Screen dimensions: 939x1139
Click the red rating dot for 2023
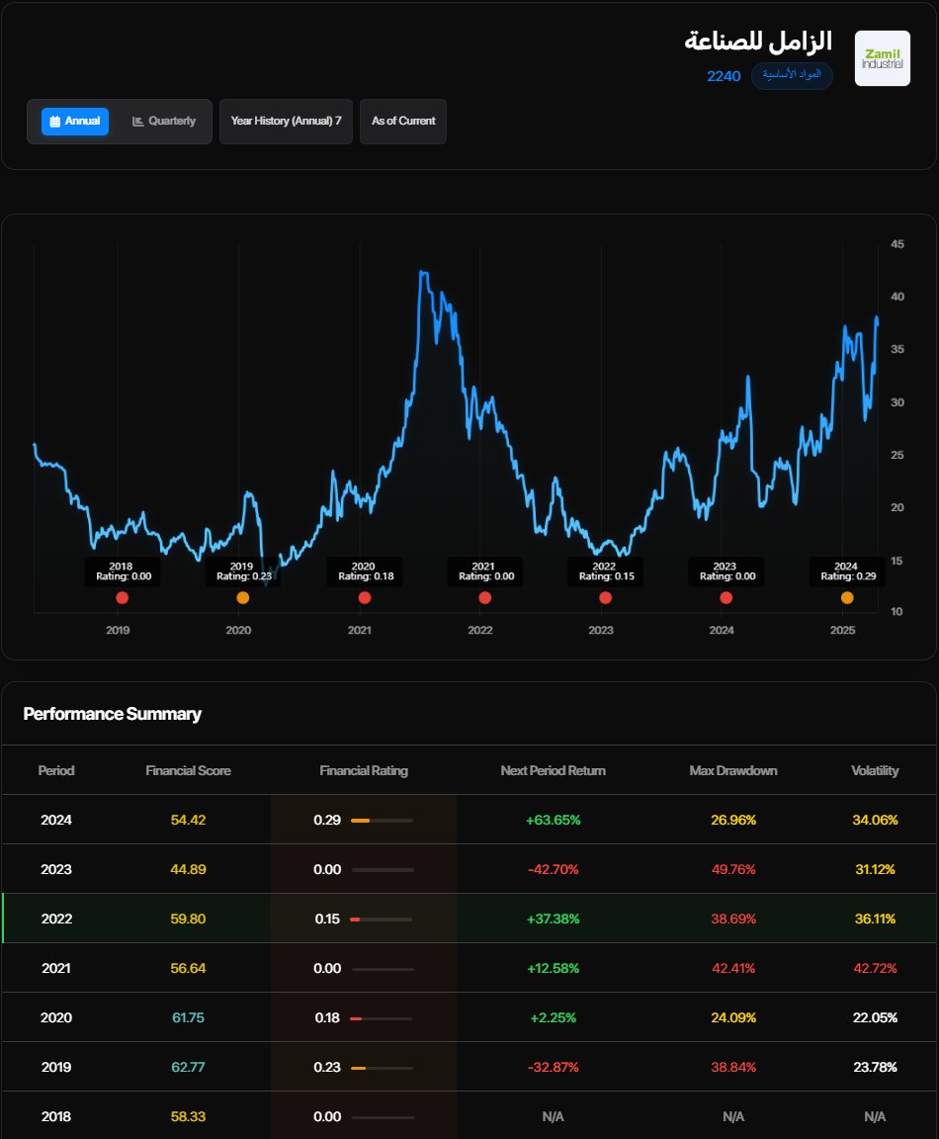click(x=726, y=598)
